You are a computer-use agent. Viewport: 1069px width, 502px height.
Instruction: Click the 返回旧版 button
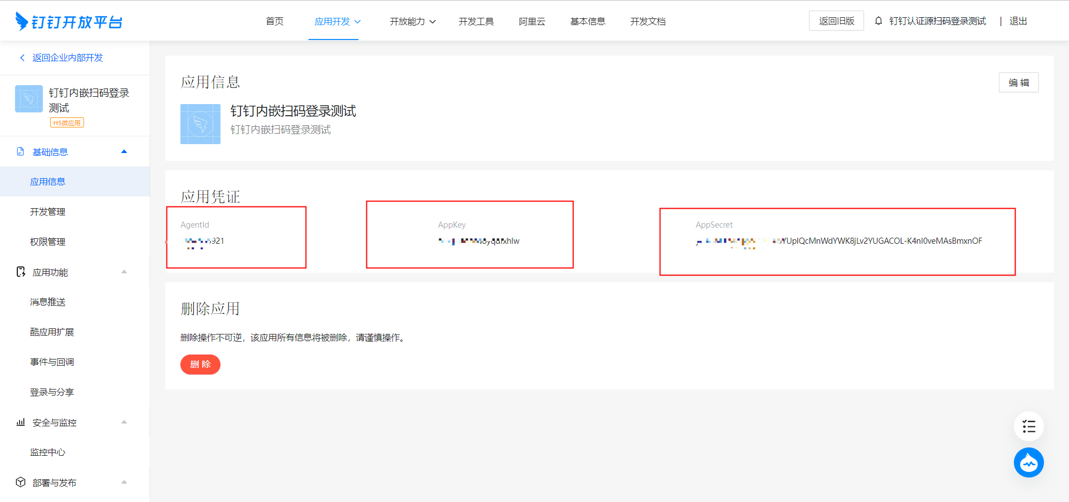tap(836, 21)
